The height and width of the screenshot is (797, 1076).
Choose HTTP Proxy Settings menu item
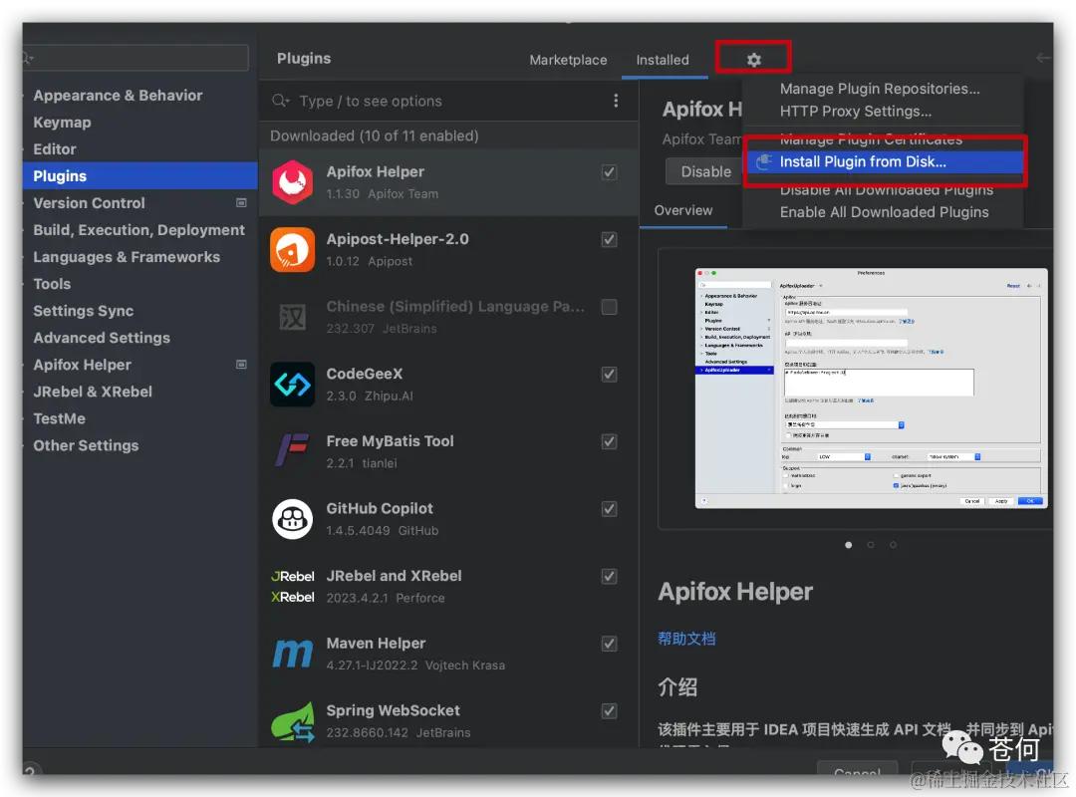click(x=855, y=112)
